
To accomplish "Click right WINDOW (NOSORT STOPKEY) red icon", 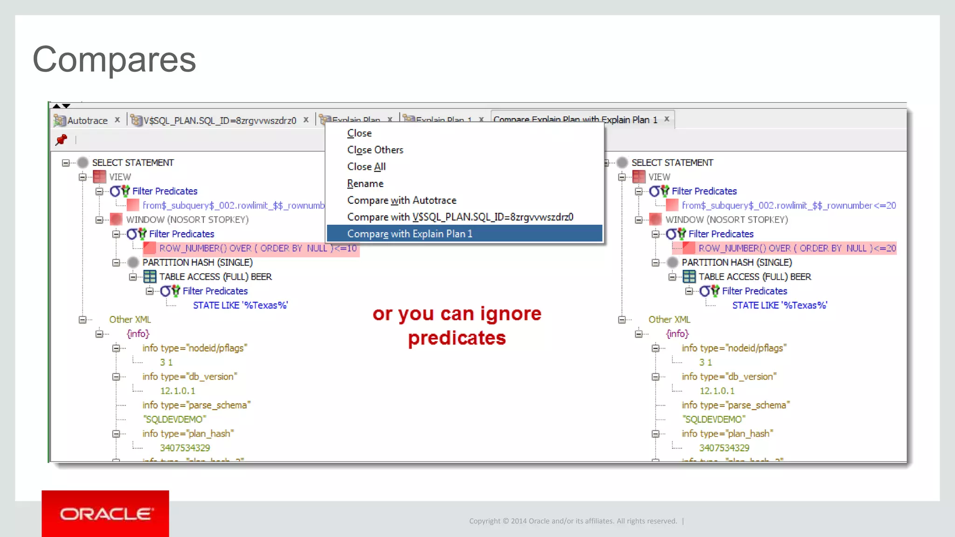I will coord(655,219).
